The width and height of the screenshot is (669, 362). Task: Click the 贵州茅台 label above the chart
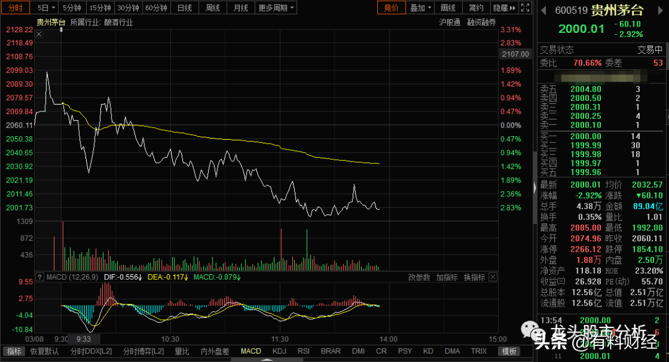coord(51,22)
